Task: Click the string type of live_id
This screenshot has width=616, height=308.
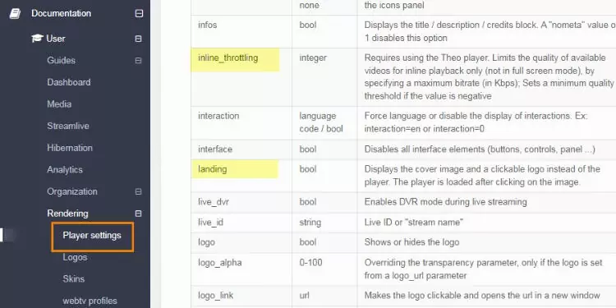Action: click(310, 223)
